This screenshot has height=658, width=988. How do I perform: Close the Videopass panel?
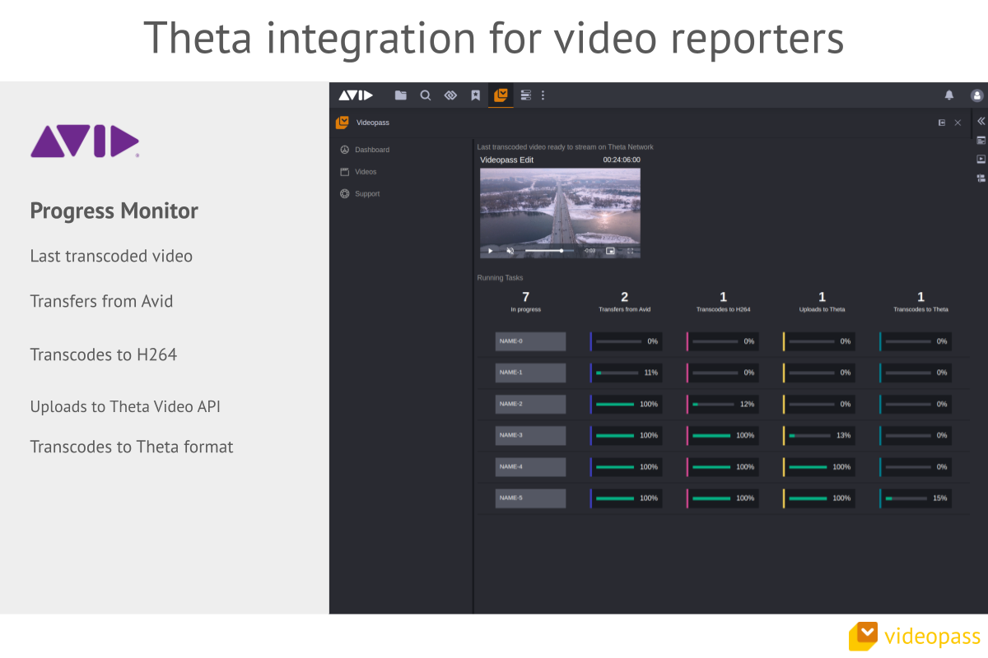(x=958, y=123)
